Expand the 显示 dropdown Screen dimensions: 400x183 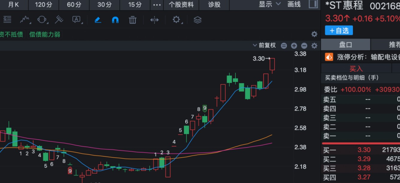click(x=270, y=4)
